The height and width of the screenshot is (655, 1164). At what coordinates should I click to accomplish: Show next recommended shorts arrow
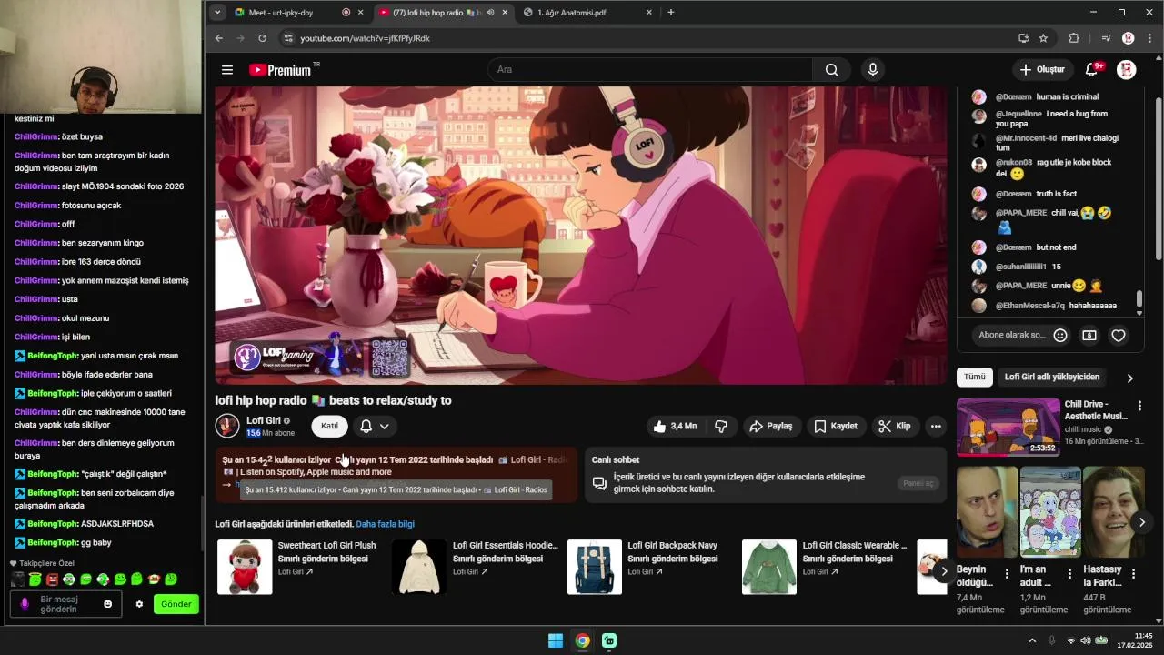[1142, 522]
